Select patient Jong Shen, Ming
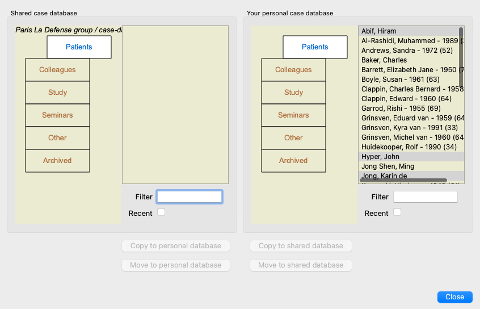The image size is (480, 309). click(x=411, y=166)
